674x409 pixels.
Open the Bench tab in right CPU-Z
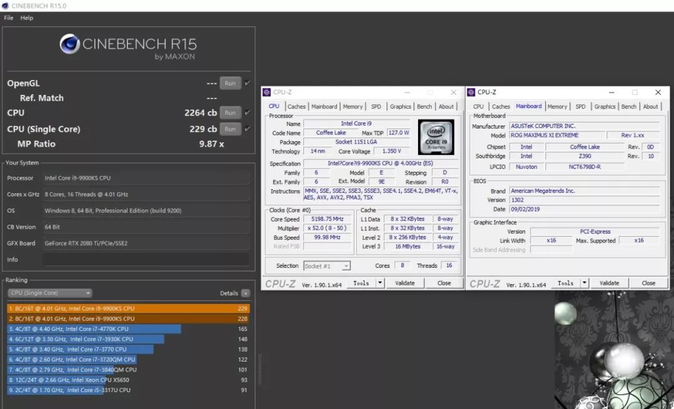click(x=629, y=107)
